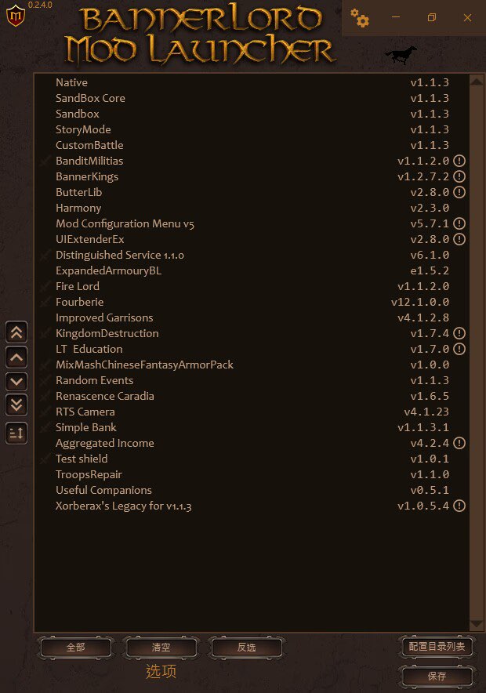This screenshot has width=486, height=693.
Task: Select the Improved Garrisons mod name
Action: pyautogui.click(x=104, y=317)
